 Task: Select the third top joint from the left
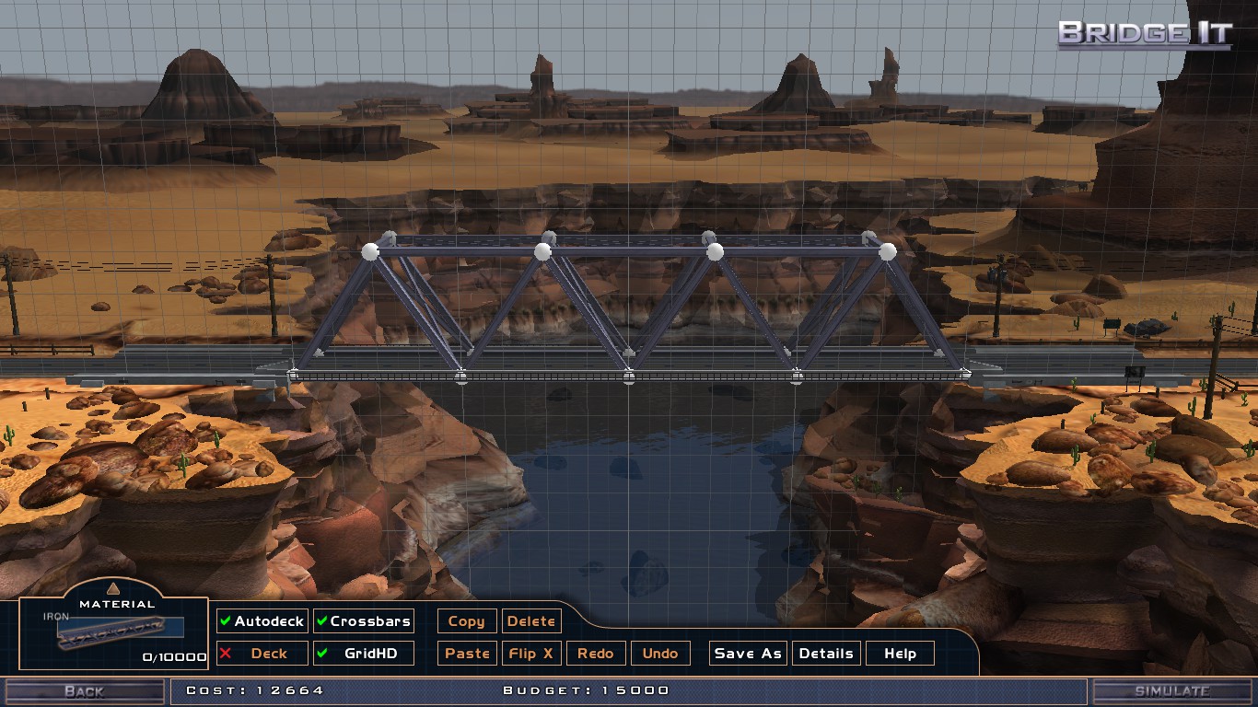point(715,251)
